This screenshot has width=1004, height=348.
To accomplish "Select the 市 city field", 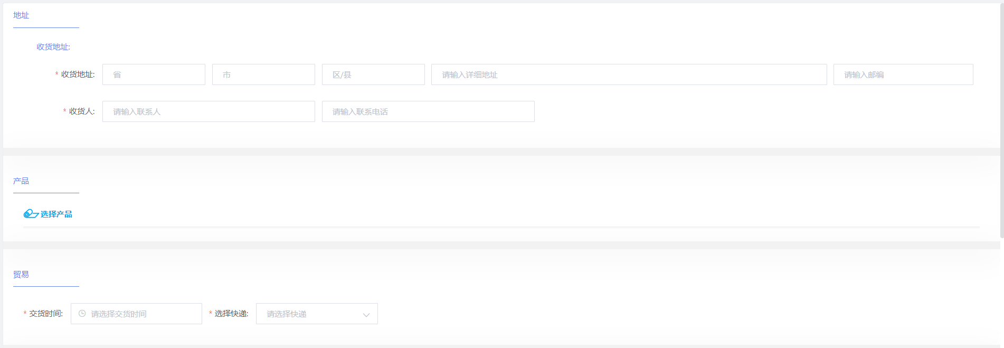I will coord(263,74).
